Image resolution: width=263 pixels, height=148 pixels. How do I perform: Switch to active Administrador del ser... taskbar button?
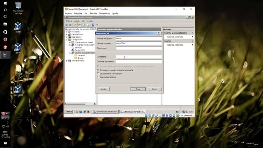(x=132, y=111)
